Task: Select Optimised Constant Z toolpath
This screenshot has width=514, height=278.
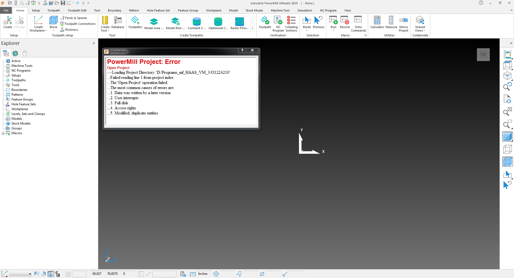Action: [x=218, y=24]
